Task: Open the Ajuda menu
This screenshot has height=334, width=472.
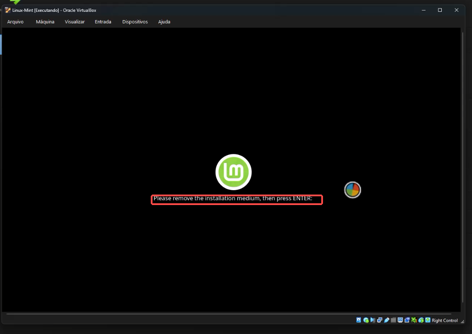Action: (x=164, y=21)
